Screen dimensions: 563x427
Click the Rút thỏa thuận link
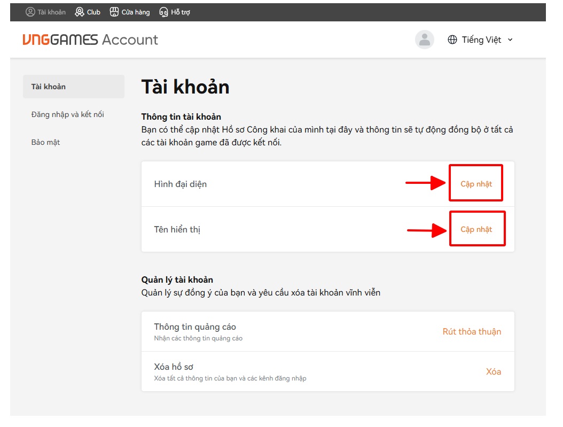tap(472, 331)
